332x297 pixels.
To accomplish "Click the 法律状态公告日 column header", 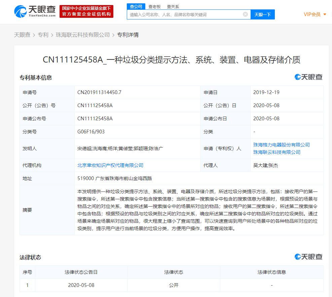I will coord(81,272).
